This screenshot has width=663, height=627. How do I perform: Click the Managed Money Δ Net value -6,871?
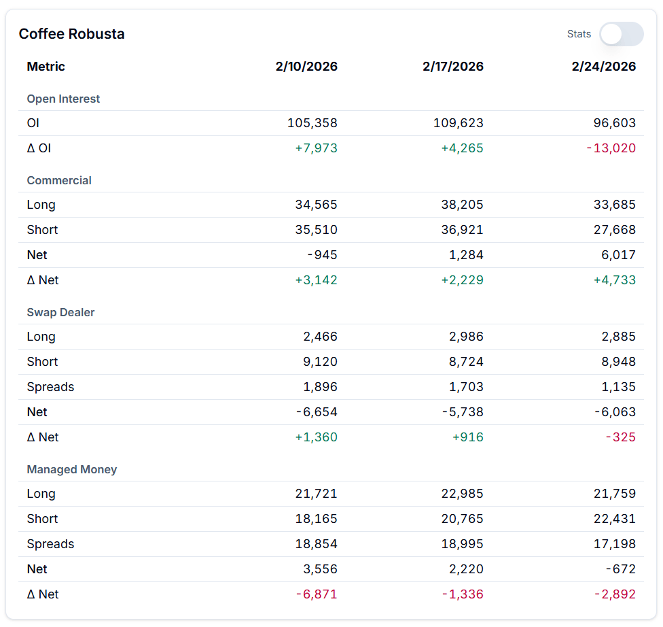point(317,594)
